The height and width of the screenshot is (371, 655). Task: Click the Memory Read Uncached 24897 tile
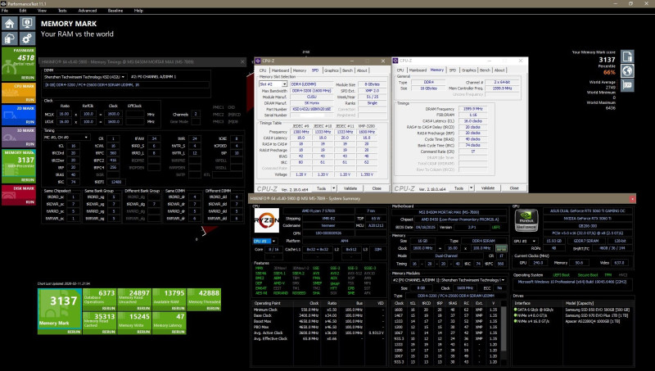click(x=134, y=300)
